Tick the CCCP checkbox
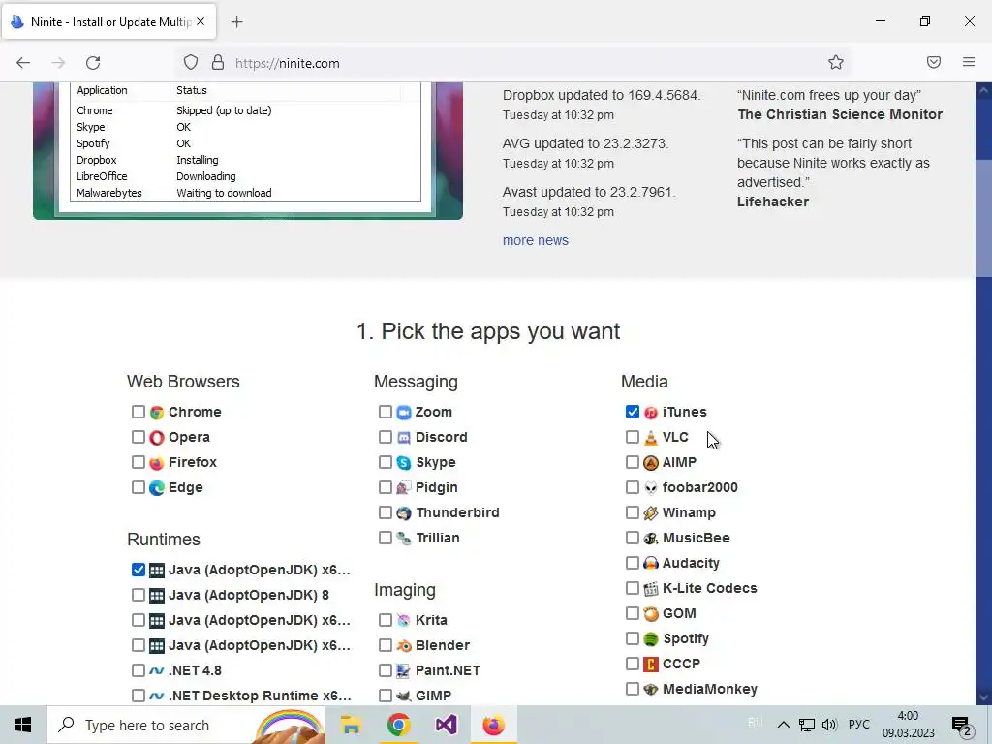Screen dimensions: 992x744 point(632,663)
